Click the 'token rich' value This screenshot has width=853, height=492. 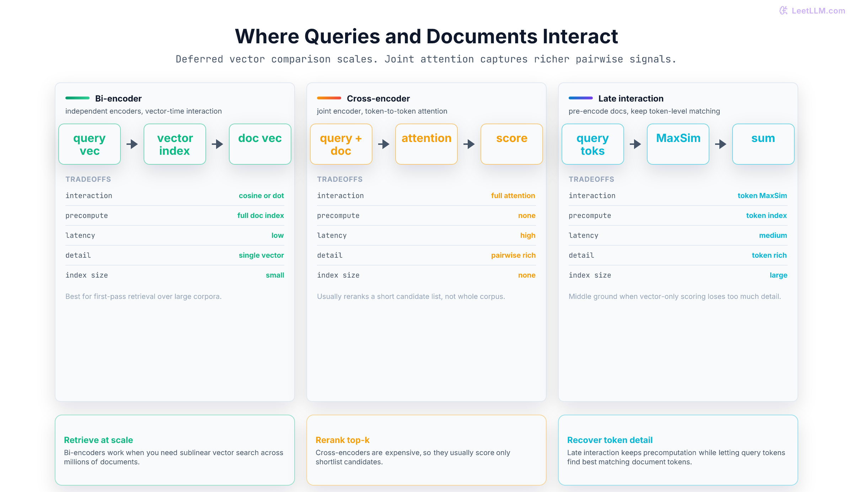point(769,255)
